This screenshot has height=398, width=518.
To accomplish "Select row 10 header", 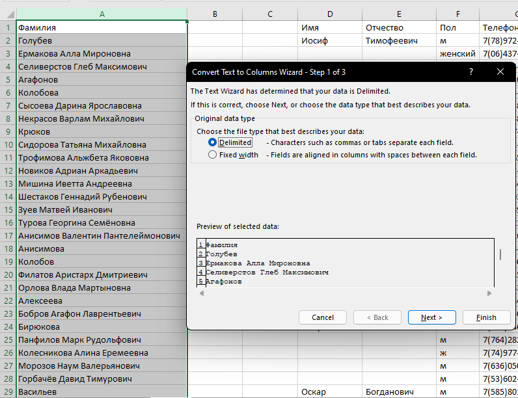I will [8, 144].
